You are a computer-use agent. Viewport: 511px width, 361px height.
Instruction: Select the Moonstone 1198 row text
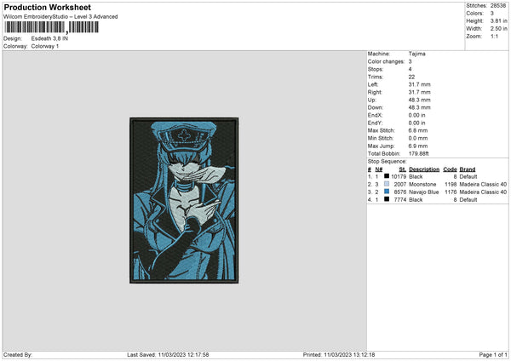coord(438,184)
